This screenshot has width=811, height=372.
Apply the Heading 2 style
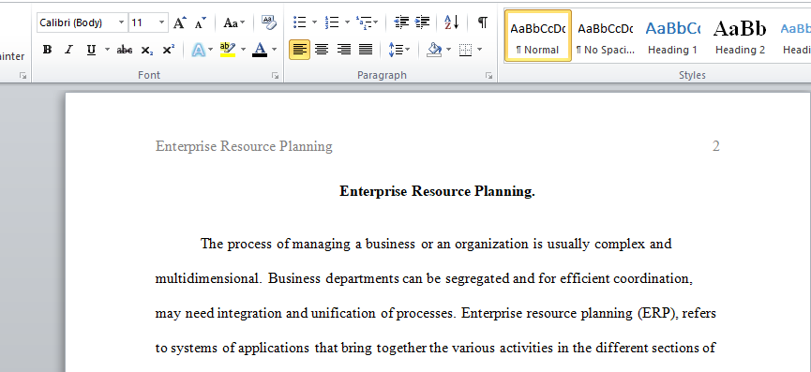(740, 36)
